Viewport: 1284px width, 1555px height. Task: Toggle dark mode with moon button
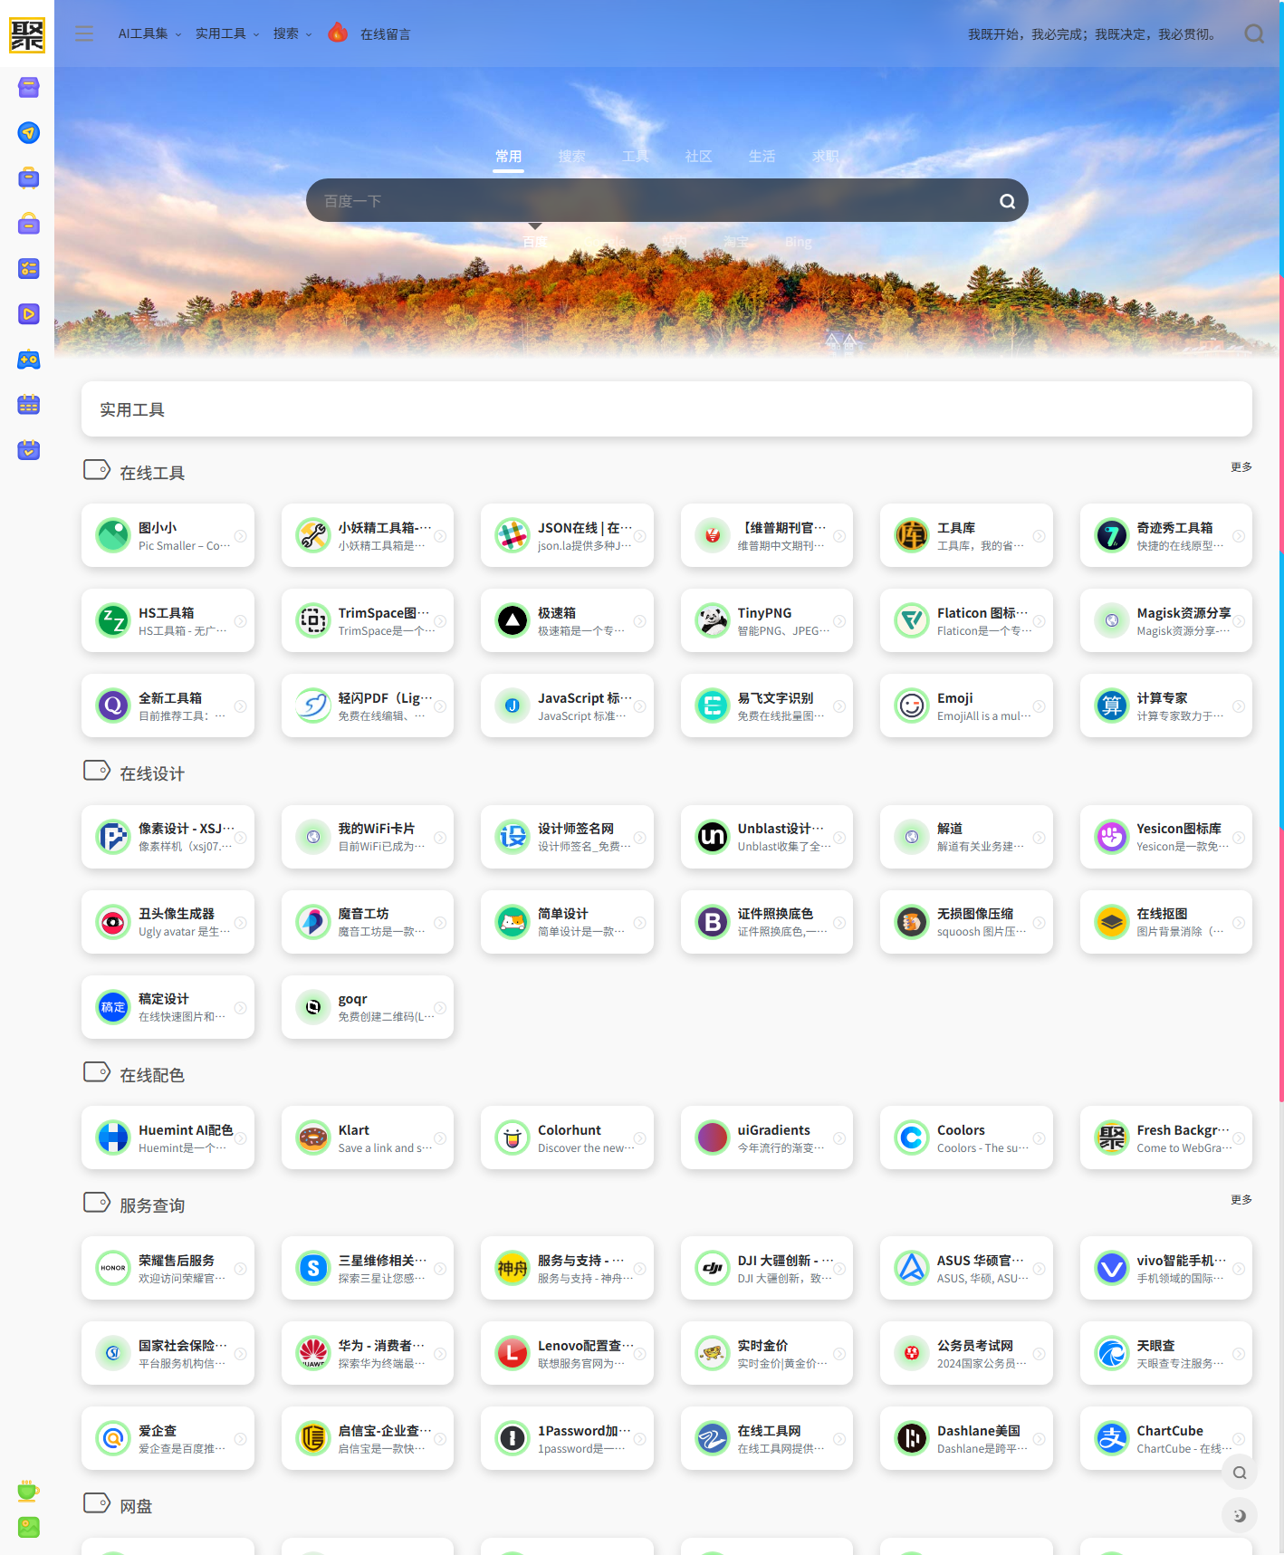(1239, 1515)
